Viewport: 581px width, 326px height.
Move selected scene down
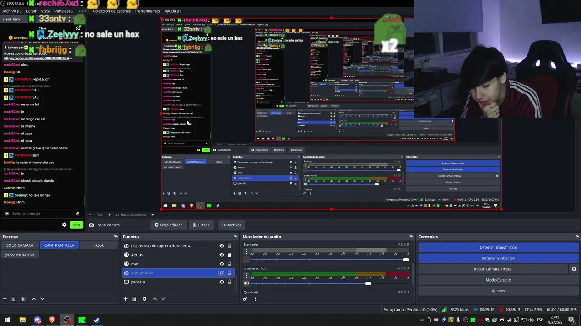click(x=42, y=299)
